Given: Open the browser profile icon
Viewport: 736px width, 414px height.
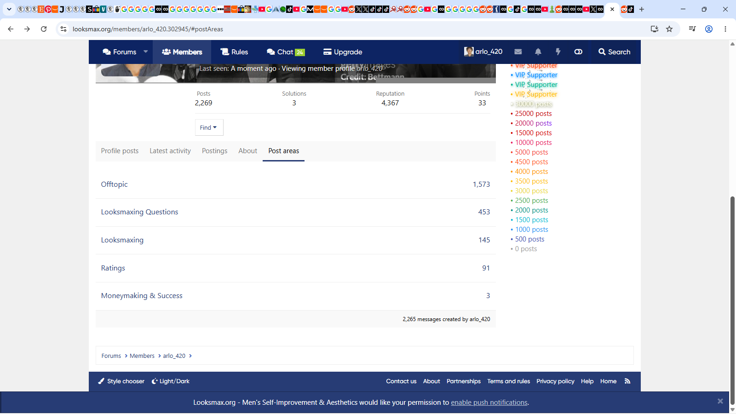Looking at the screenshot, I should click(709, 29).
